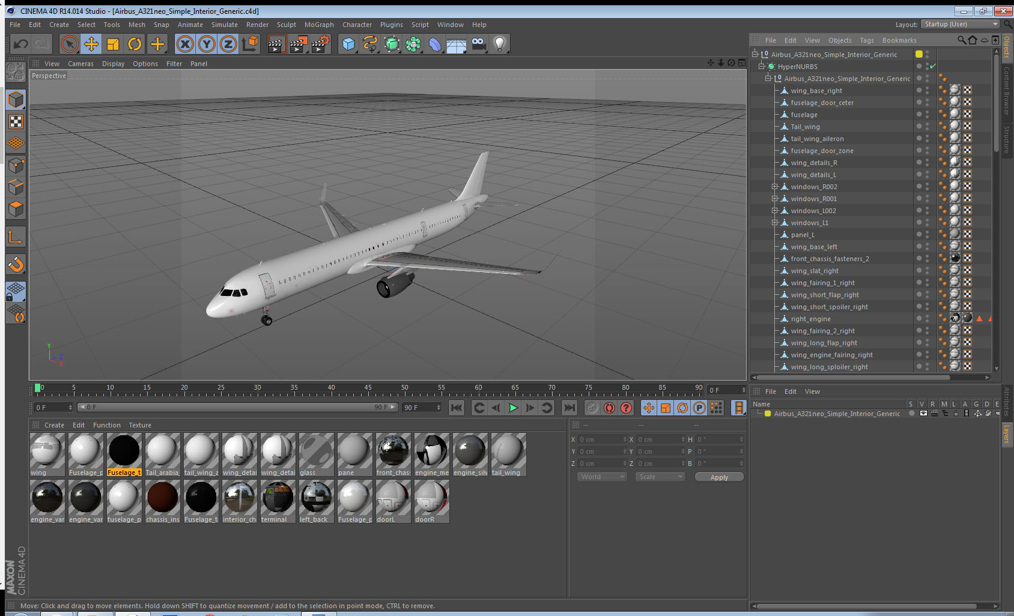This screenshot has width=1014, height=616.
Task: Toggle HyperNURBS enable checkmark
Action: 933,66
